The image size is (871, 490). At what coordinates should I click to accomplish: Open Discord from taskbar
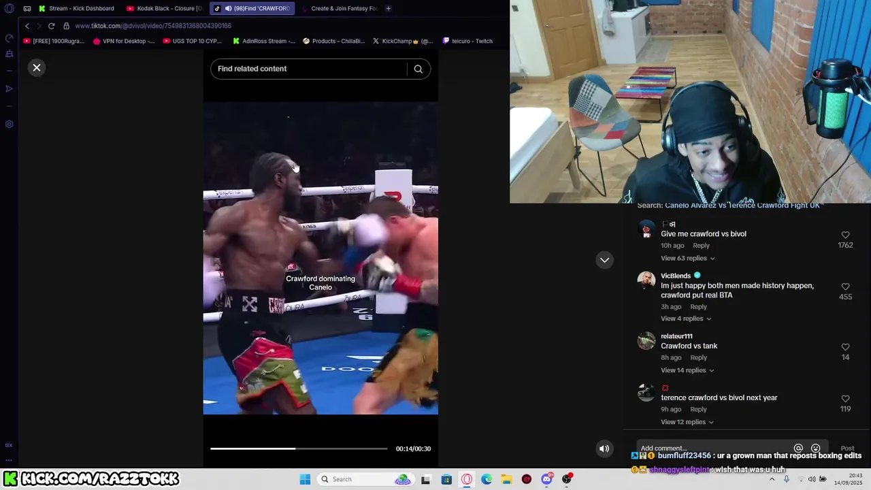pyautogui.click(x=547, y=479)
